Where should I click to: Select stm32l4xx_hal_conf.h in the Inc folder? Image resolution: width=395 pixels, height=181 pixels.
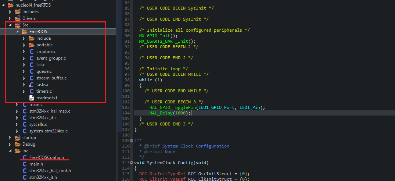click(50, 171)
